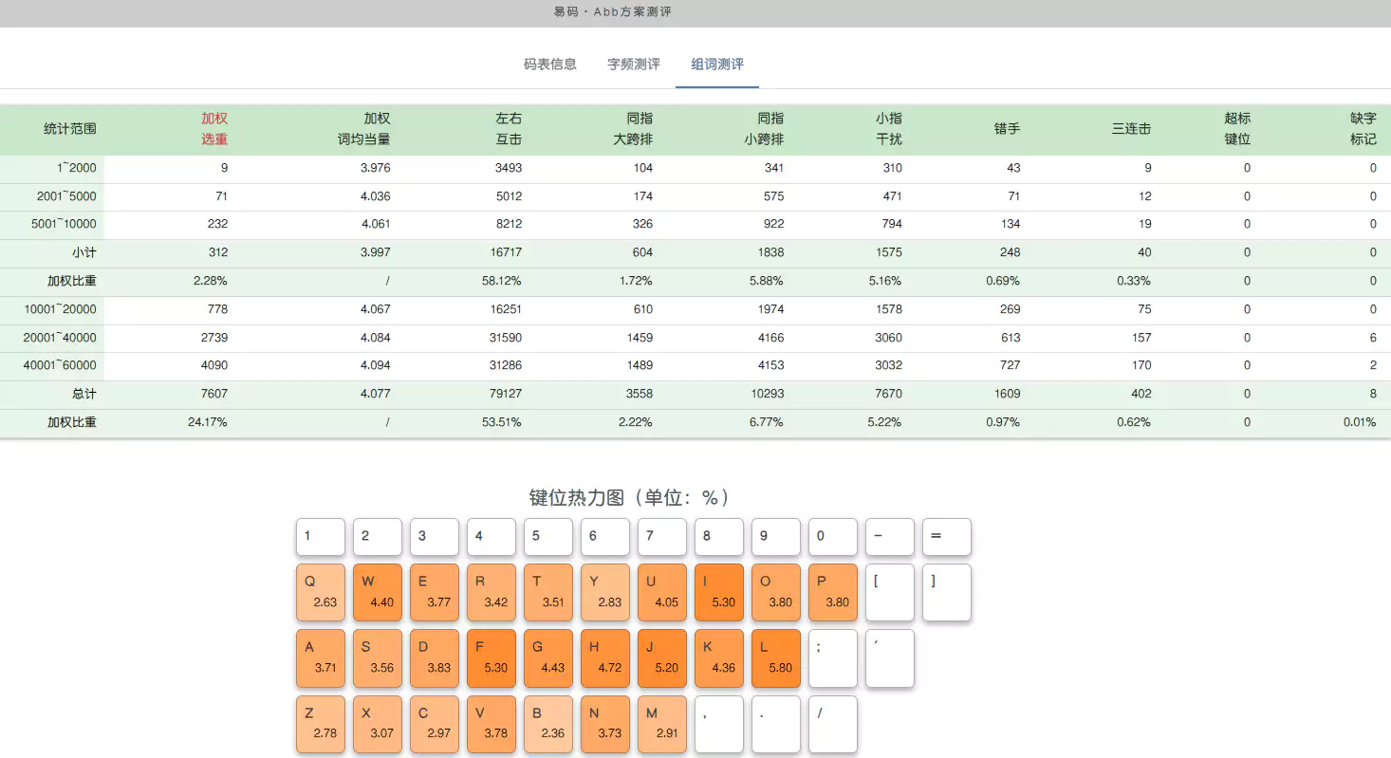Click the 24.17% weighted ratio value

[x=208, y=422]
